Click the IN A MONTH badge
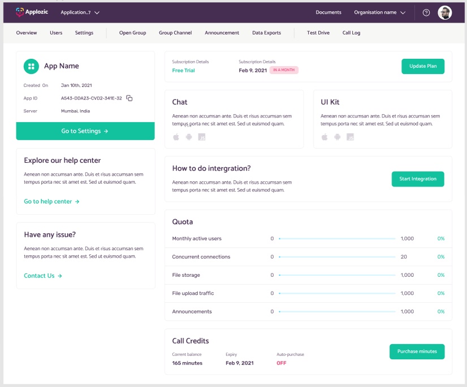Screen dimensions: 467x387 tap(283, 69)
